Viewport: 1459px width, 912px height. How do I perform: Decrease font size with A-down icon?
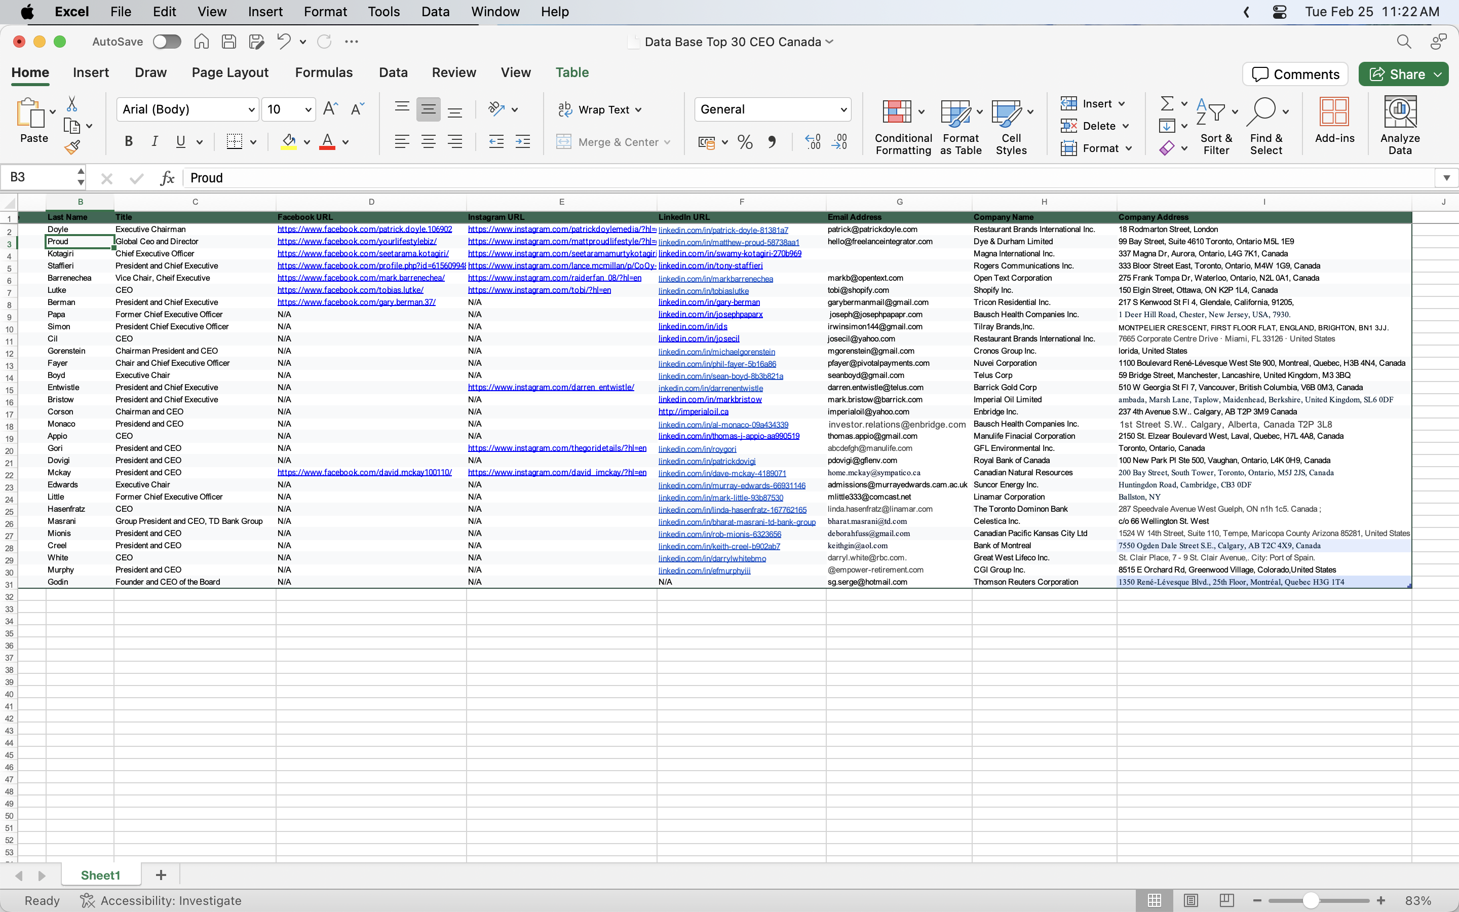tap(358, 108)
